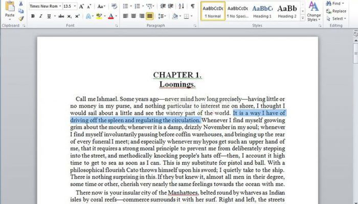Apply red font color
The image size is (358, 204).
pyautogui.click(x=111, y=16)
